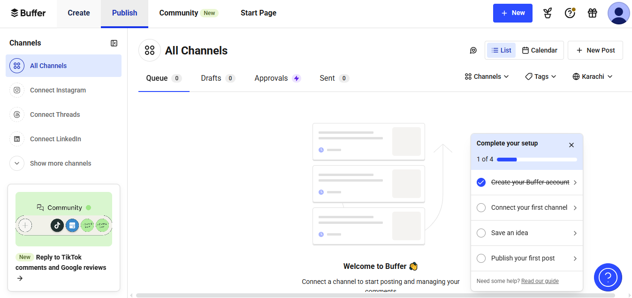Click Connect LinkedIn
Image resolution: width=632 pixels, height=298 pixels.
63,139
